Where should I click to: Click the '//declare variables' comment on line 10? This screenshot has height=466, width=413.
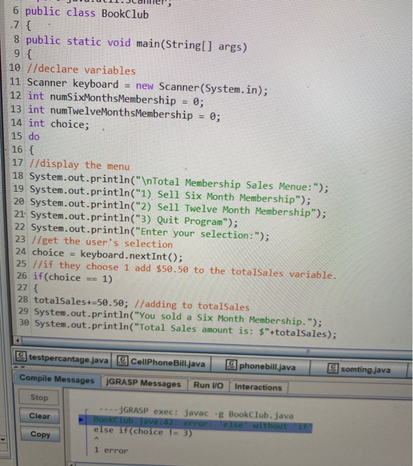81,69
